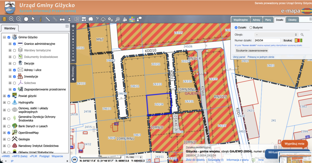
Task: Click Zbliż do obiektu link
Action: [195, 160]
